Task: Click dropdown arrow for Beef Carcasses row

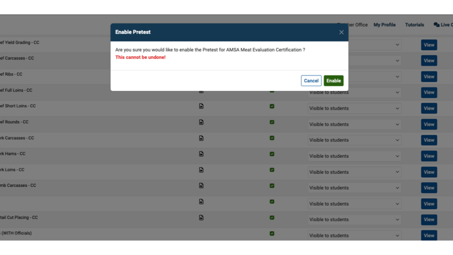Action: coord(397,61)
